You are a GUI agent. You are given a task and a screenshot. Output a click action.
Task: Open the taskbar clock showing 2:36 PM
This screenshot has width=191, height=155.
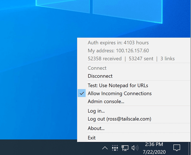click(x=154, y=148)
